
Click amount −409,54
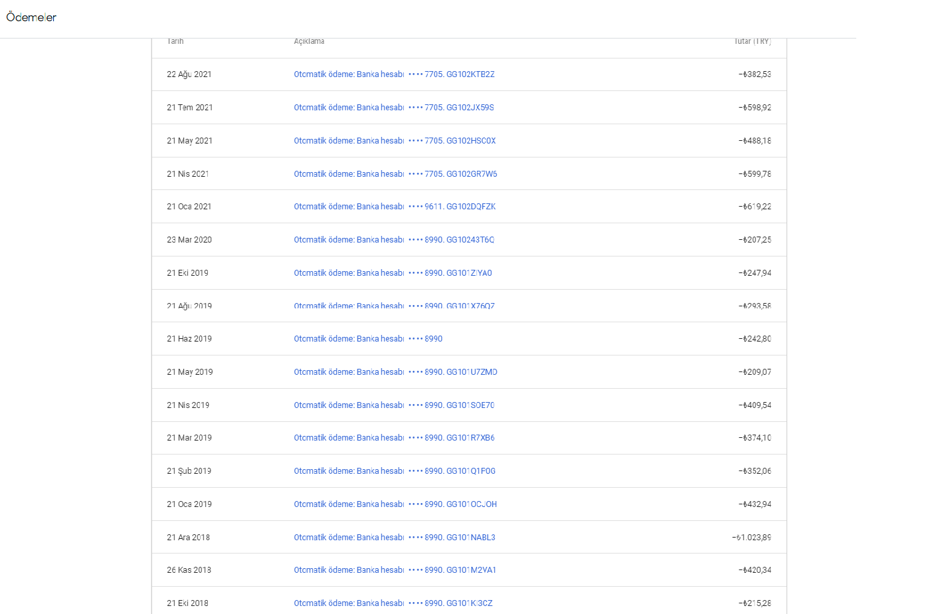(x=755, y=405)
